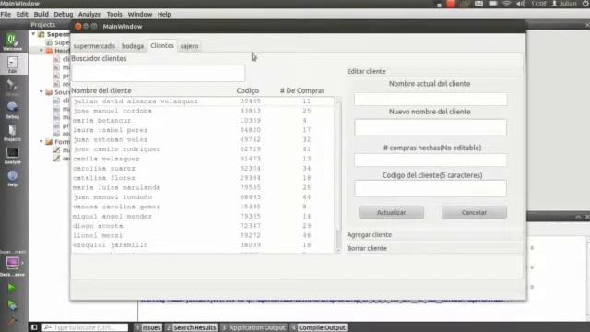Screen dimensions: 590x332
Task: Collapse the Forms folder in project tree
Action: [x=41, y=141]
